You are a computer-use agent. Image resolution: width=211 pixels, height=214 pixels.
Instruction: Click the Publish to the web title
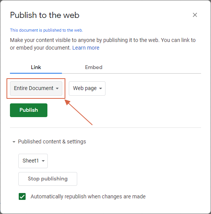(45, 15)
